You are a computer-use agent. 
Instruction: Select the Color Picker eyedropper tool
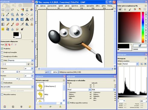8,15
